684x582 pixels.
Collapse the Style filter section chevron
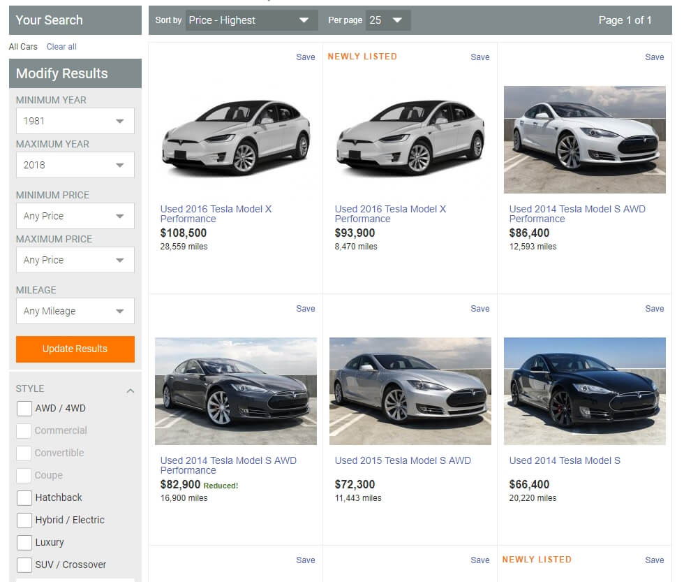[x=130, y=391]
